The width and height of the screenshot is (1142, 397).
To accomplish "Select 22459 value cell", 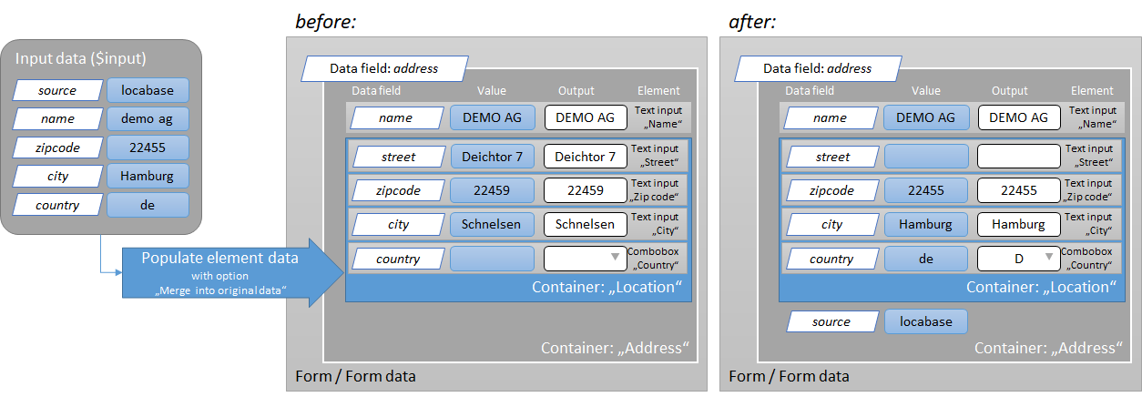I will (x=493, y=190).
